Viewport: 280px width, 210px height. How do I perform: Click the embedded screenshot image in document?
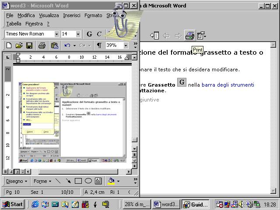tap(73, 122)
